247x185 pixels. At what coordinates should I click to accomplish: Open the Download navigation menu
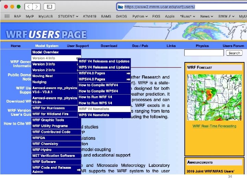pos(109,46)
